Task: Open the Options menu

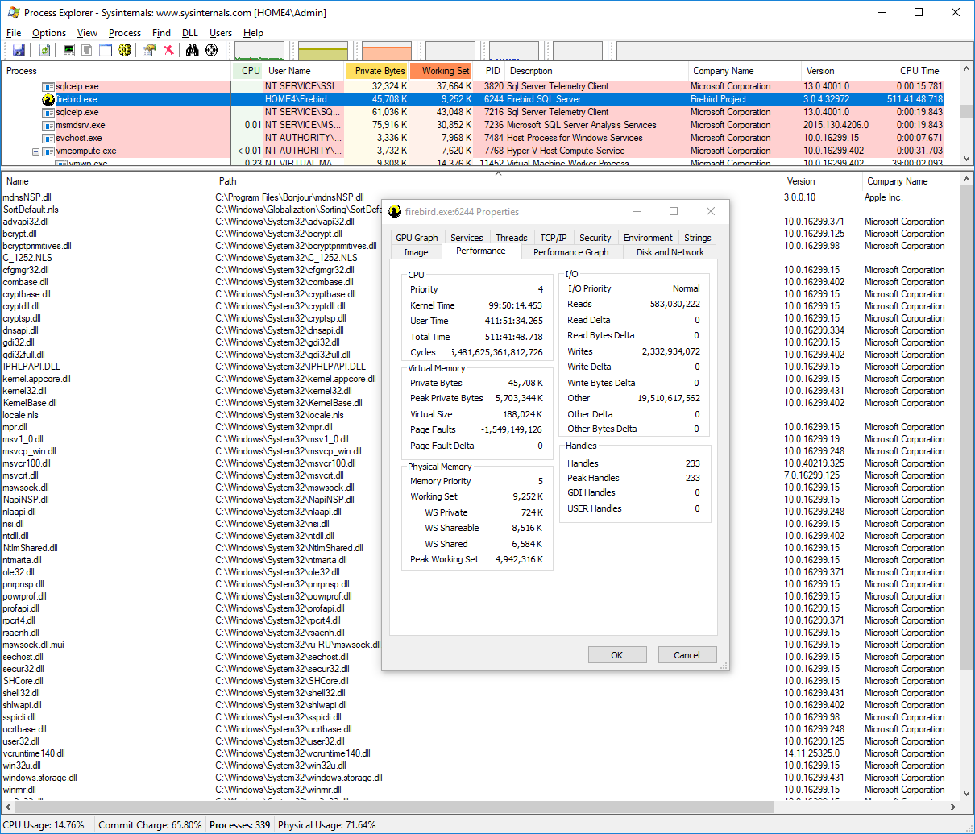Action: click(49, 33)
